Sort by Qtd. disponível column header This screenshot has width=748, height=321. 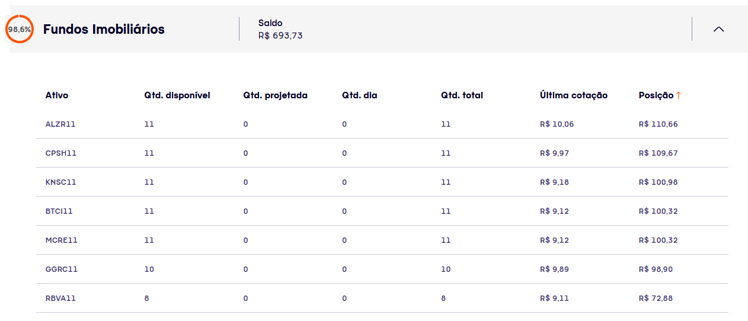click(177, 95)
